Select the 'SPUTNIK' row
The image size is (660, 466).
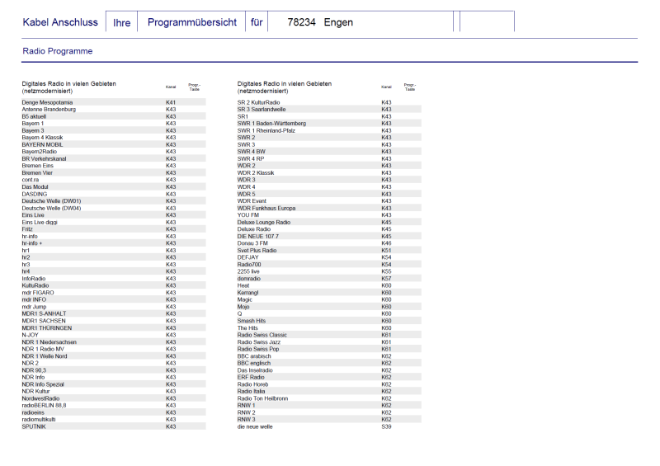coord(114,427)
